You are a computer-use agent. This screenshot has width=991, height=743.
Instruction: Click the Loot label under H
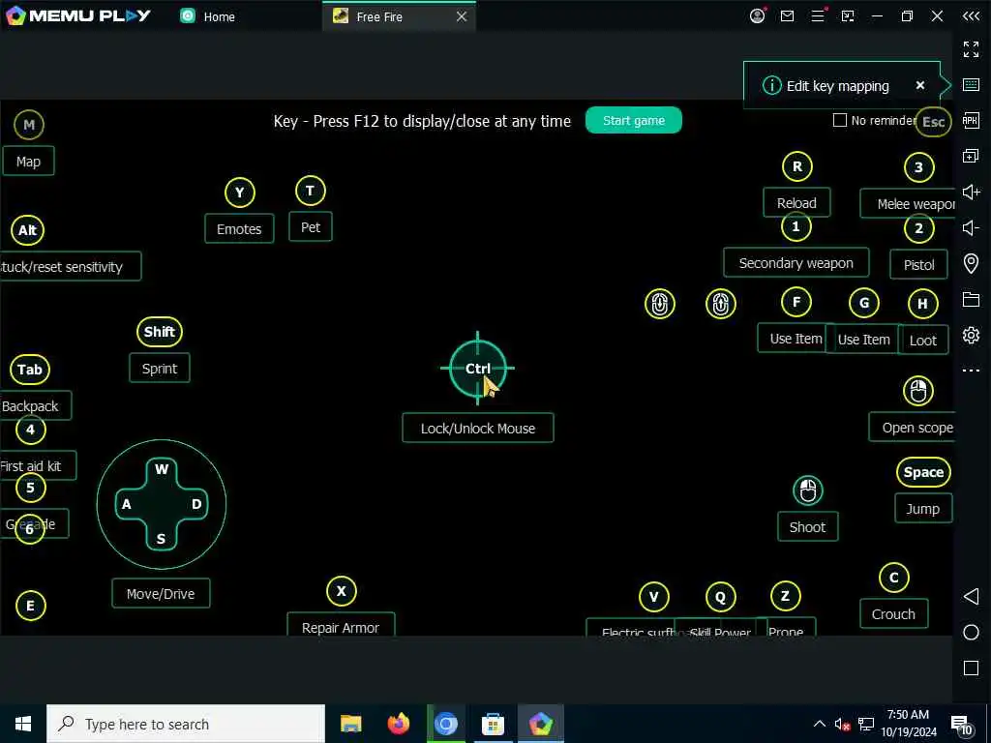[922, 340]
